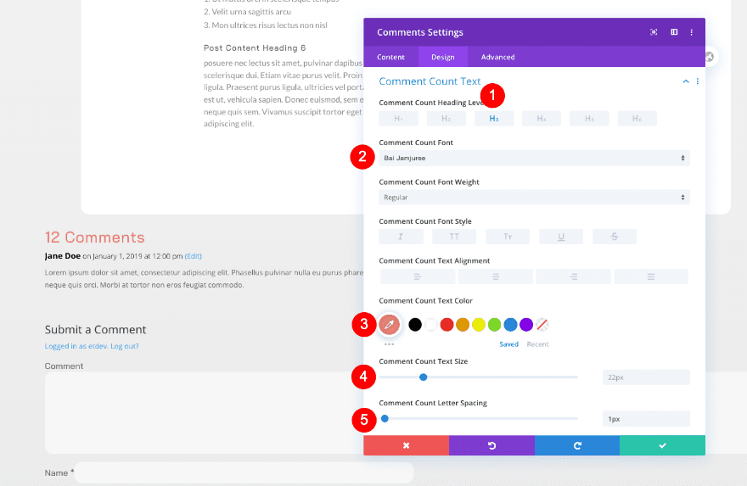
Task: Choose the blue color swatch
Action: pos(510,325)
